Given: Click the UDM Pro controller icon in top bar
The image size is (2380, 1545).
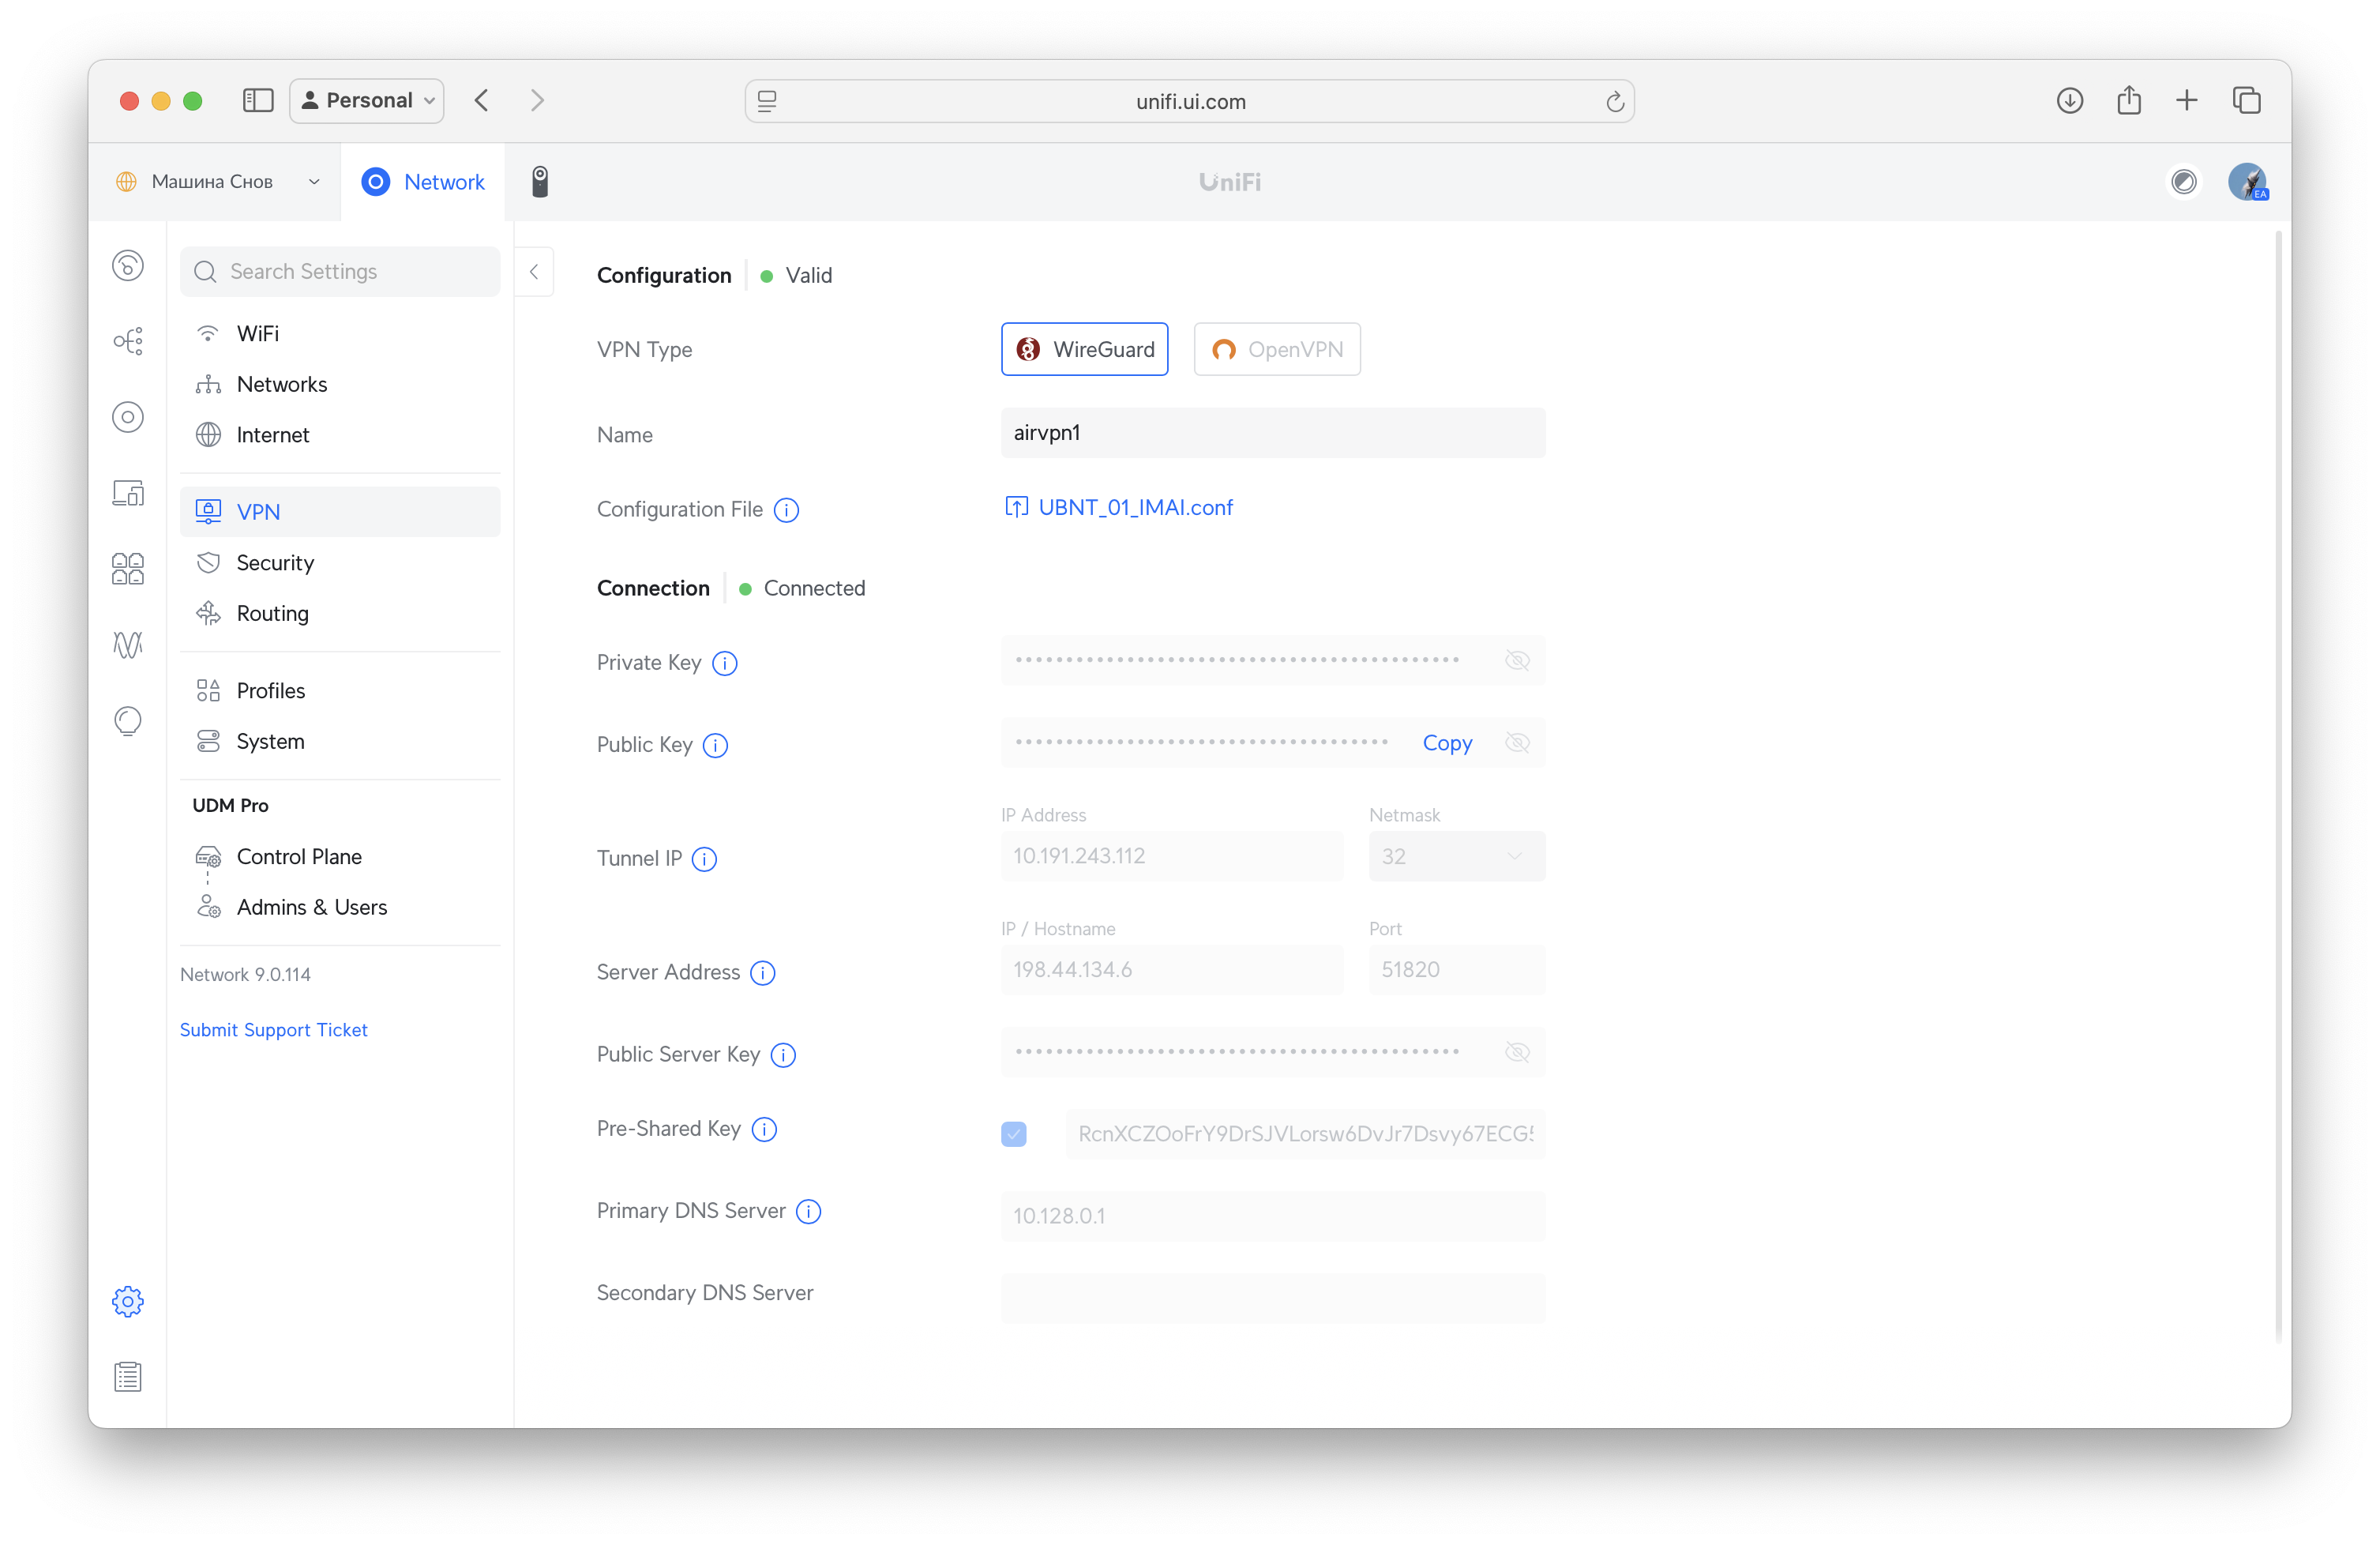Looking at the screenshot, I should (x=541, y=181).
